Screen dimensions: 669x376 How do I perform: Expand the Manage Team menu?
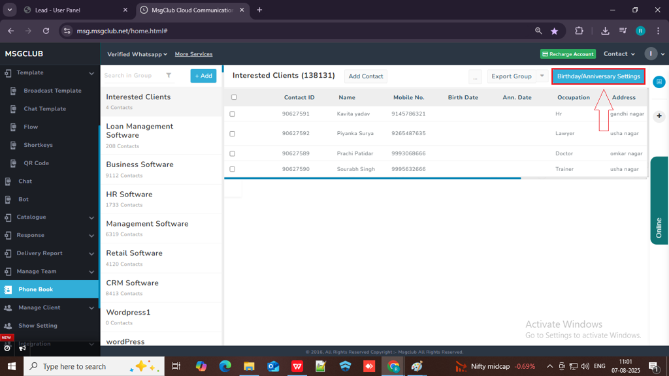tap(91, 272)
